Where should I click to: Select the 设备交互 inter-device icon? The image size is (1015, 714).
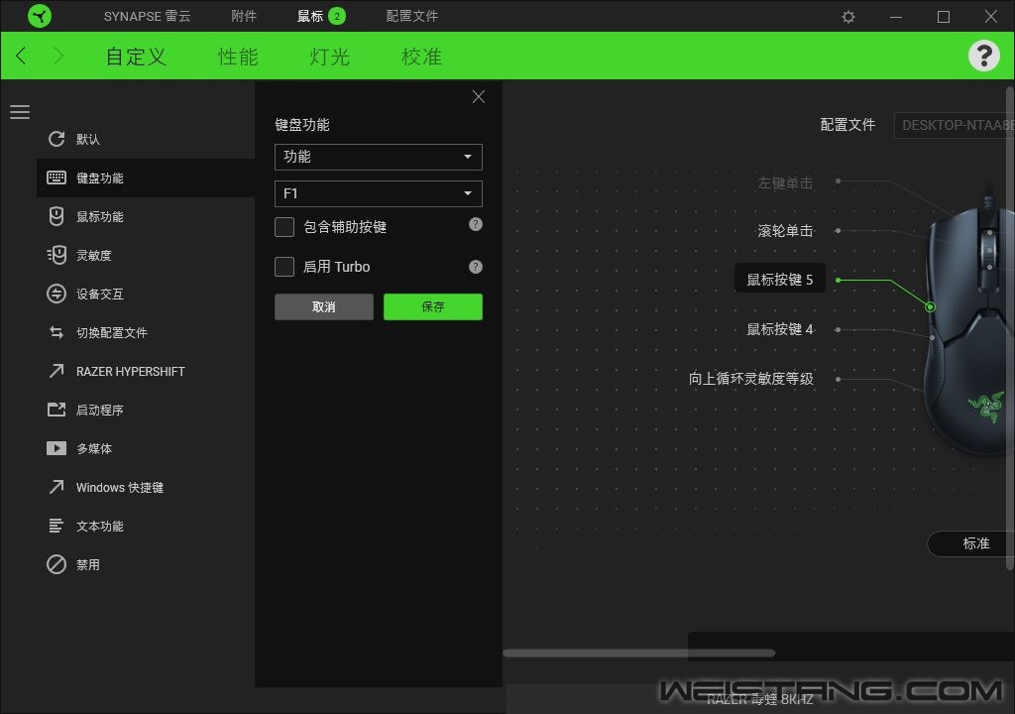coord(56,294)
